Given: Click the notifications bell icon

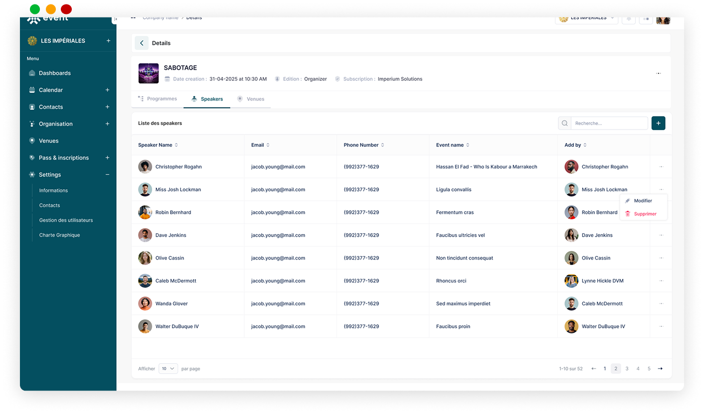Looking at the screenshot, I should [629, 19].
